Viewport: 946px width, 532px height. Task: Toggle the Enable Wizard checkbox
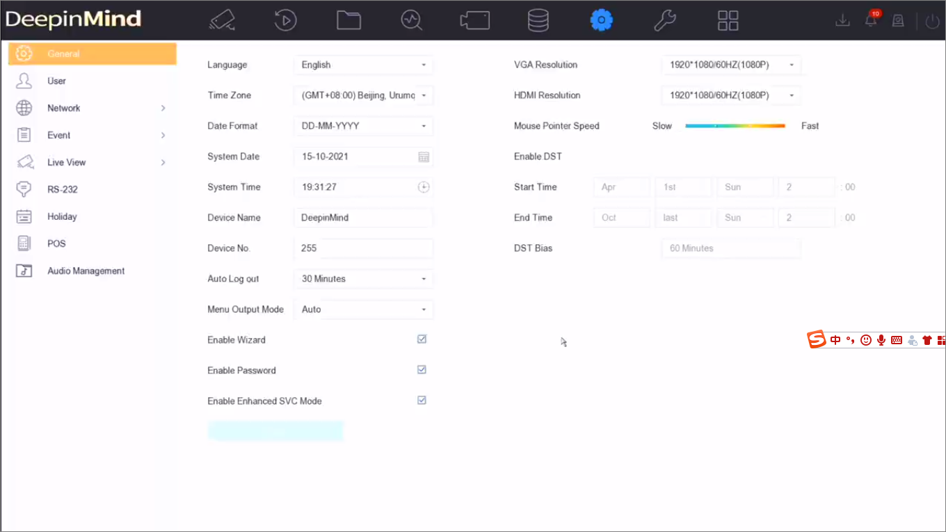tap(422, 339)
